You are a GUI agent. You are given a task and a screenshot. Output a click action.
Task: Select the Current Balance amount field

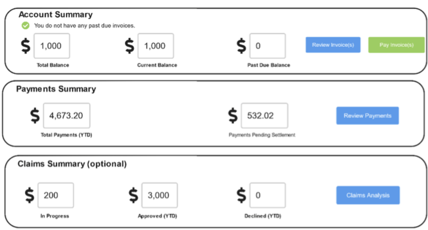click(x=156, y=46)
